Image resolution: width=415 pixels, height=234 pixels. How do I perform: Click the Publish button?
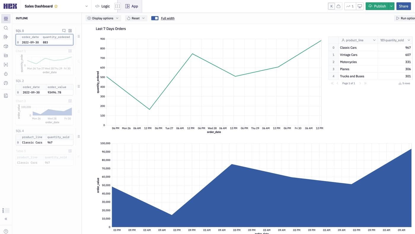point(377,6)
